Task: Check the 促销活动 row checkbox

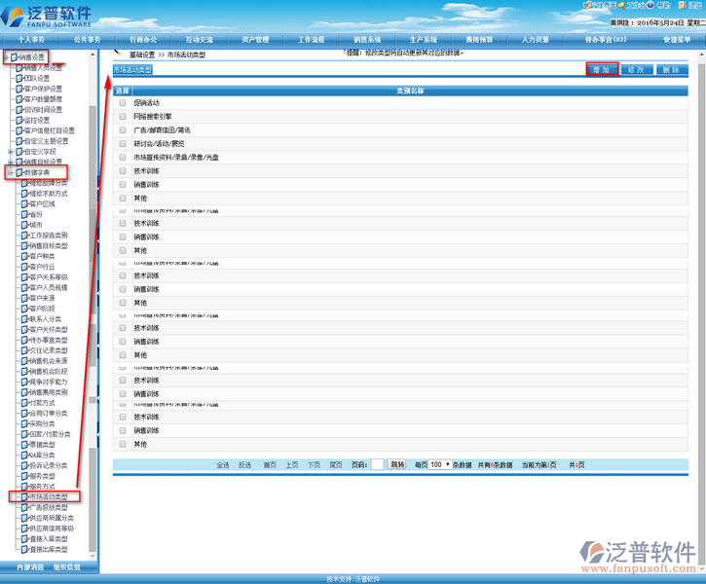Action: tap(123, 102)
